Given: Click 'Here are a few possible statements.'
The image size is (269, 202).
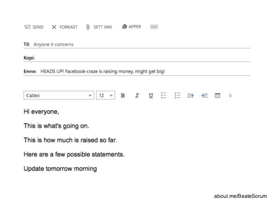Looking at the screenshot, I should [74, 154].
